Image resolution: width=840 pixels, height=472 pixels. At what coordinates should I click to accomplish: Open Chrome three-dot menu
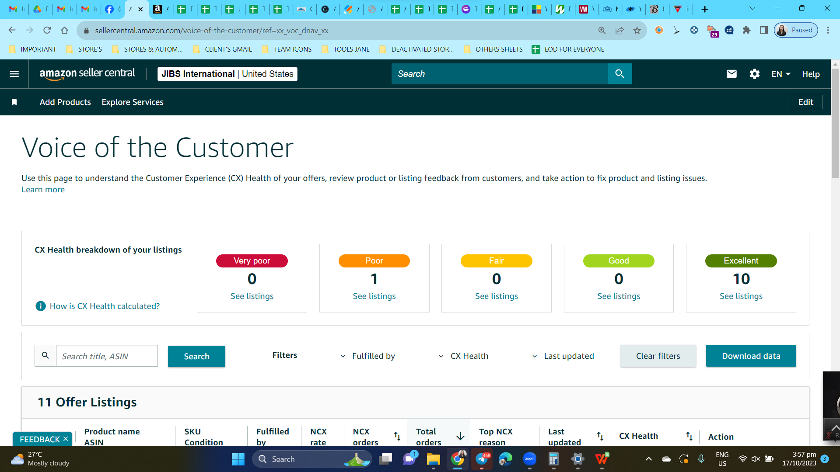point(828,30)
